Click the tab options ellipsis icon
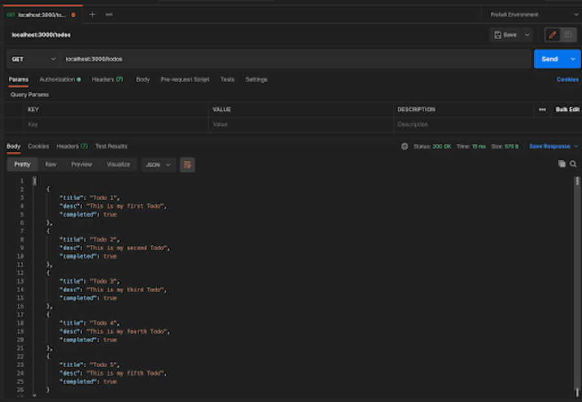 click(x=109, y=14)
